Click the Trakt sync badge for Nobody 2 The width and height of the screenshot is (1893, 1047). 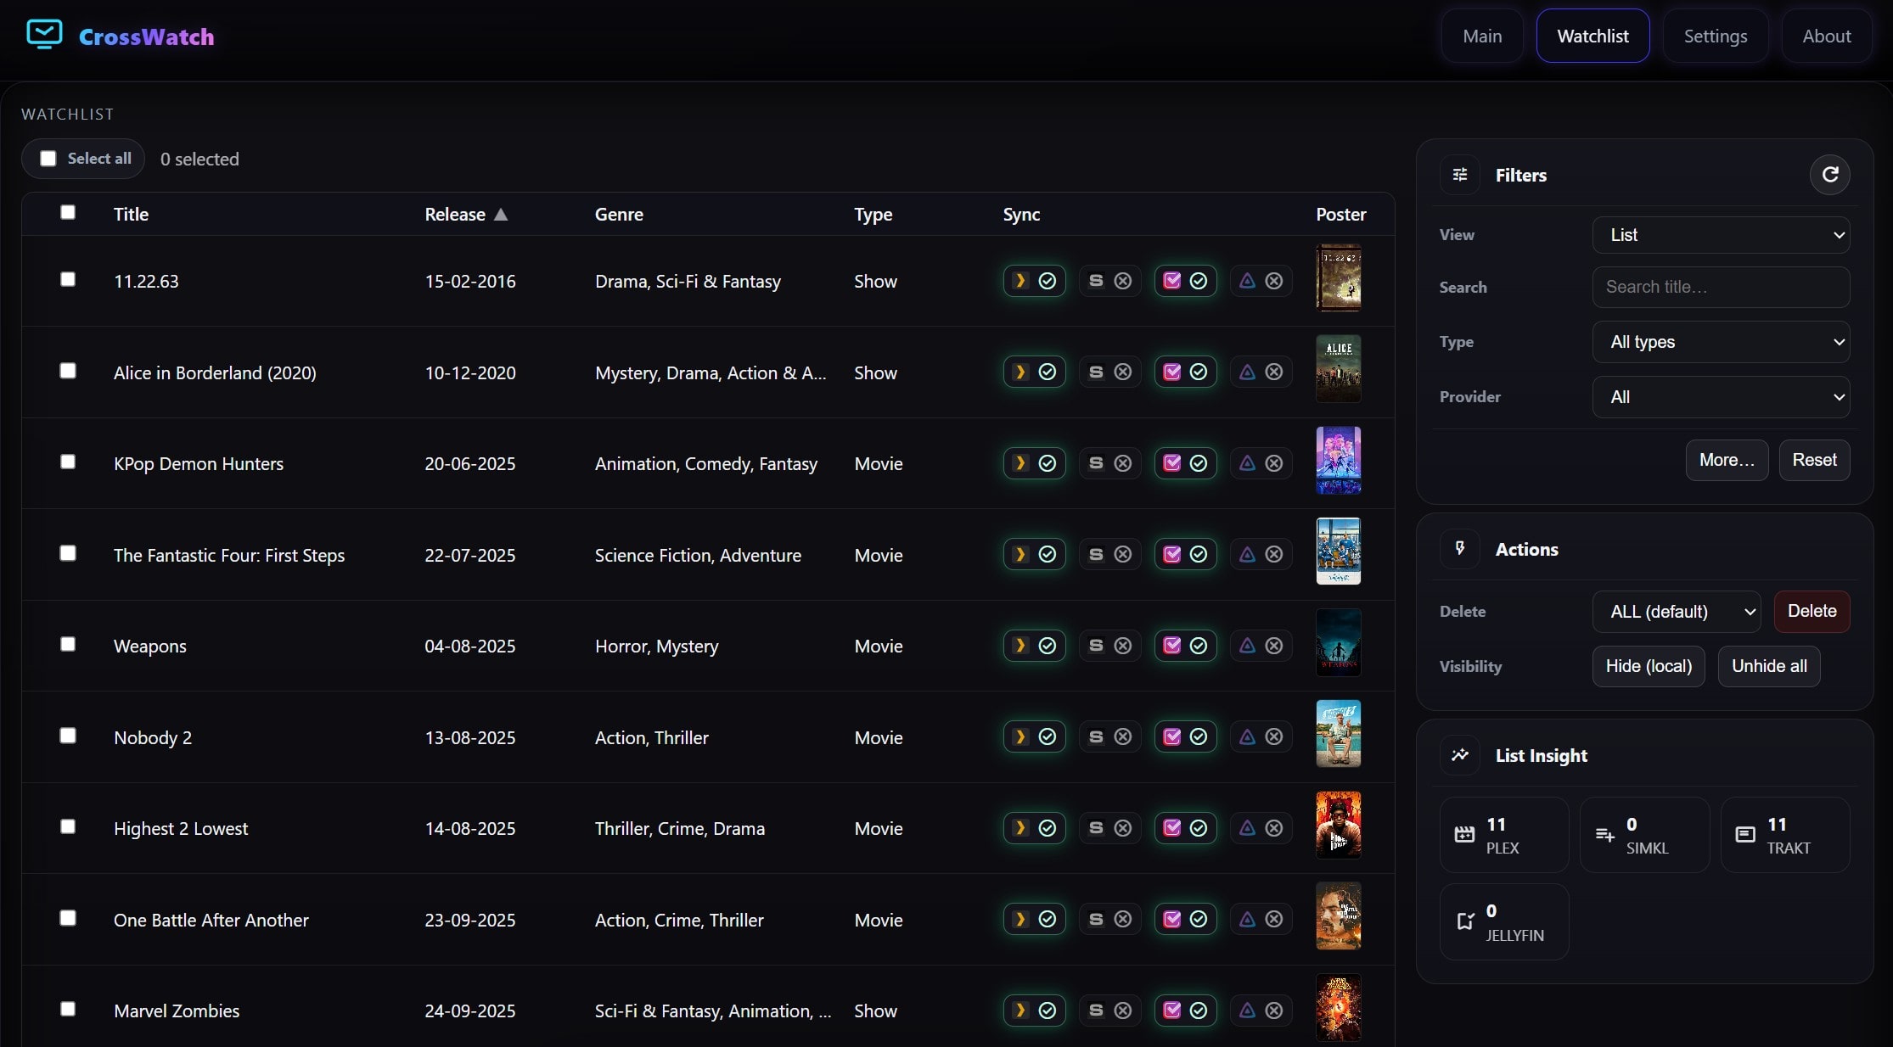[x=1185, y=736]
